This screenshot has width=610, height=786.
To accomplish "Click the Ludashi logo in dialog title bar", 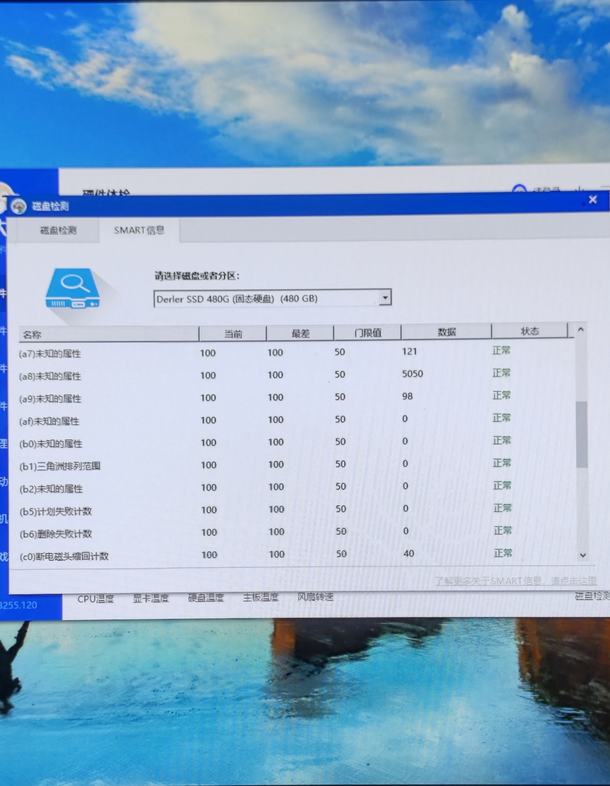I will 19,206.
